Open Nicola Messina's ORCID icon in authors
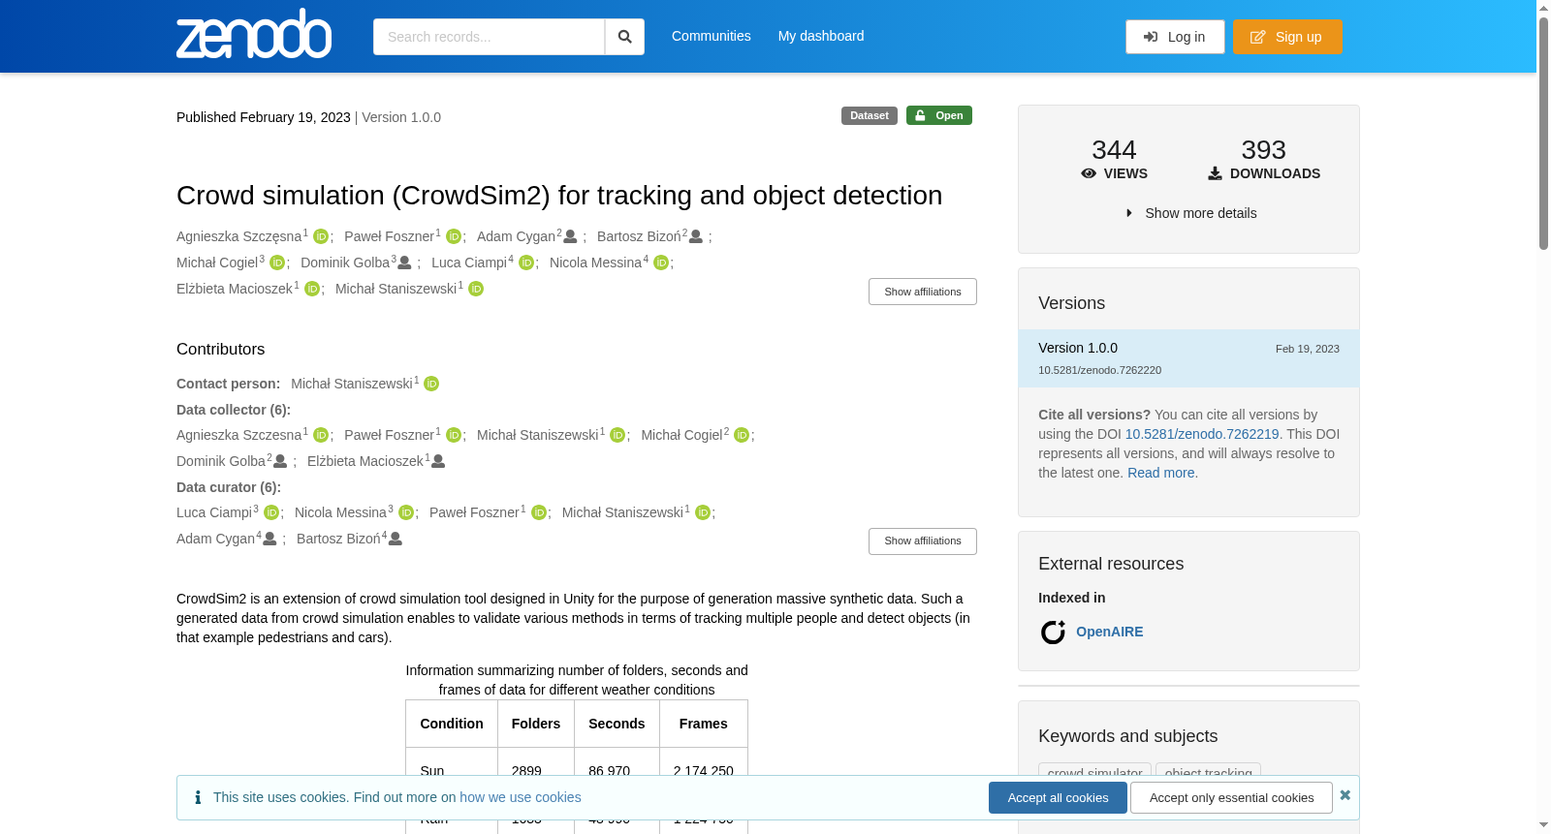The height and width of the screenshot is (834, 1551). coord(661,263)
